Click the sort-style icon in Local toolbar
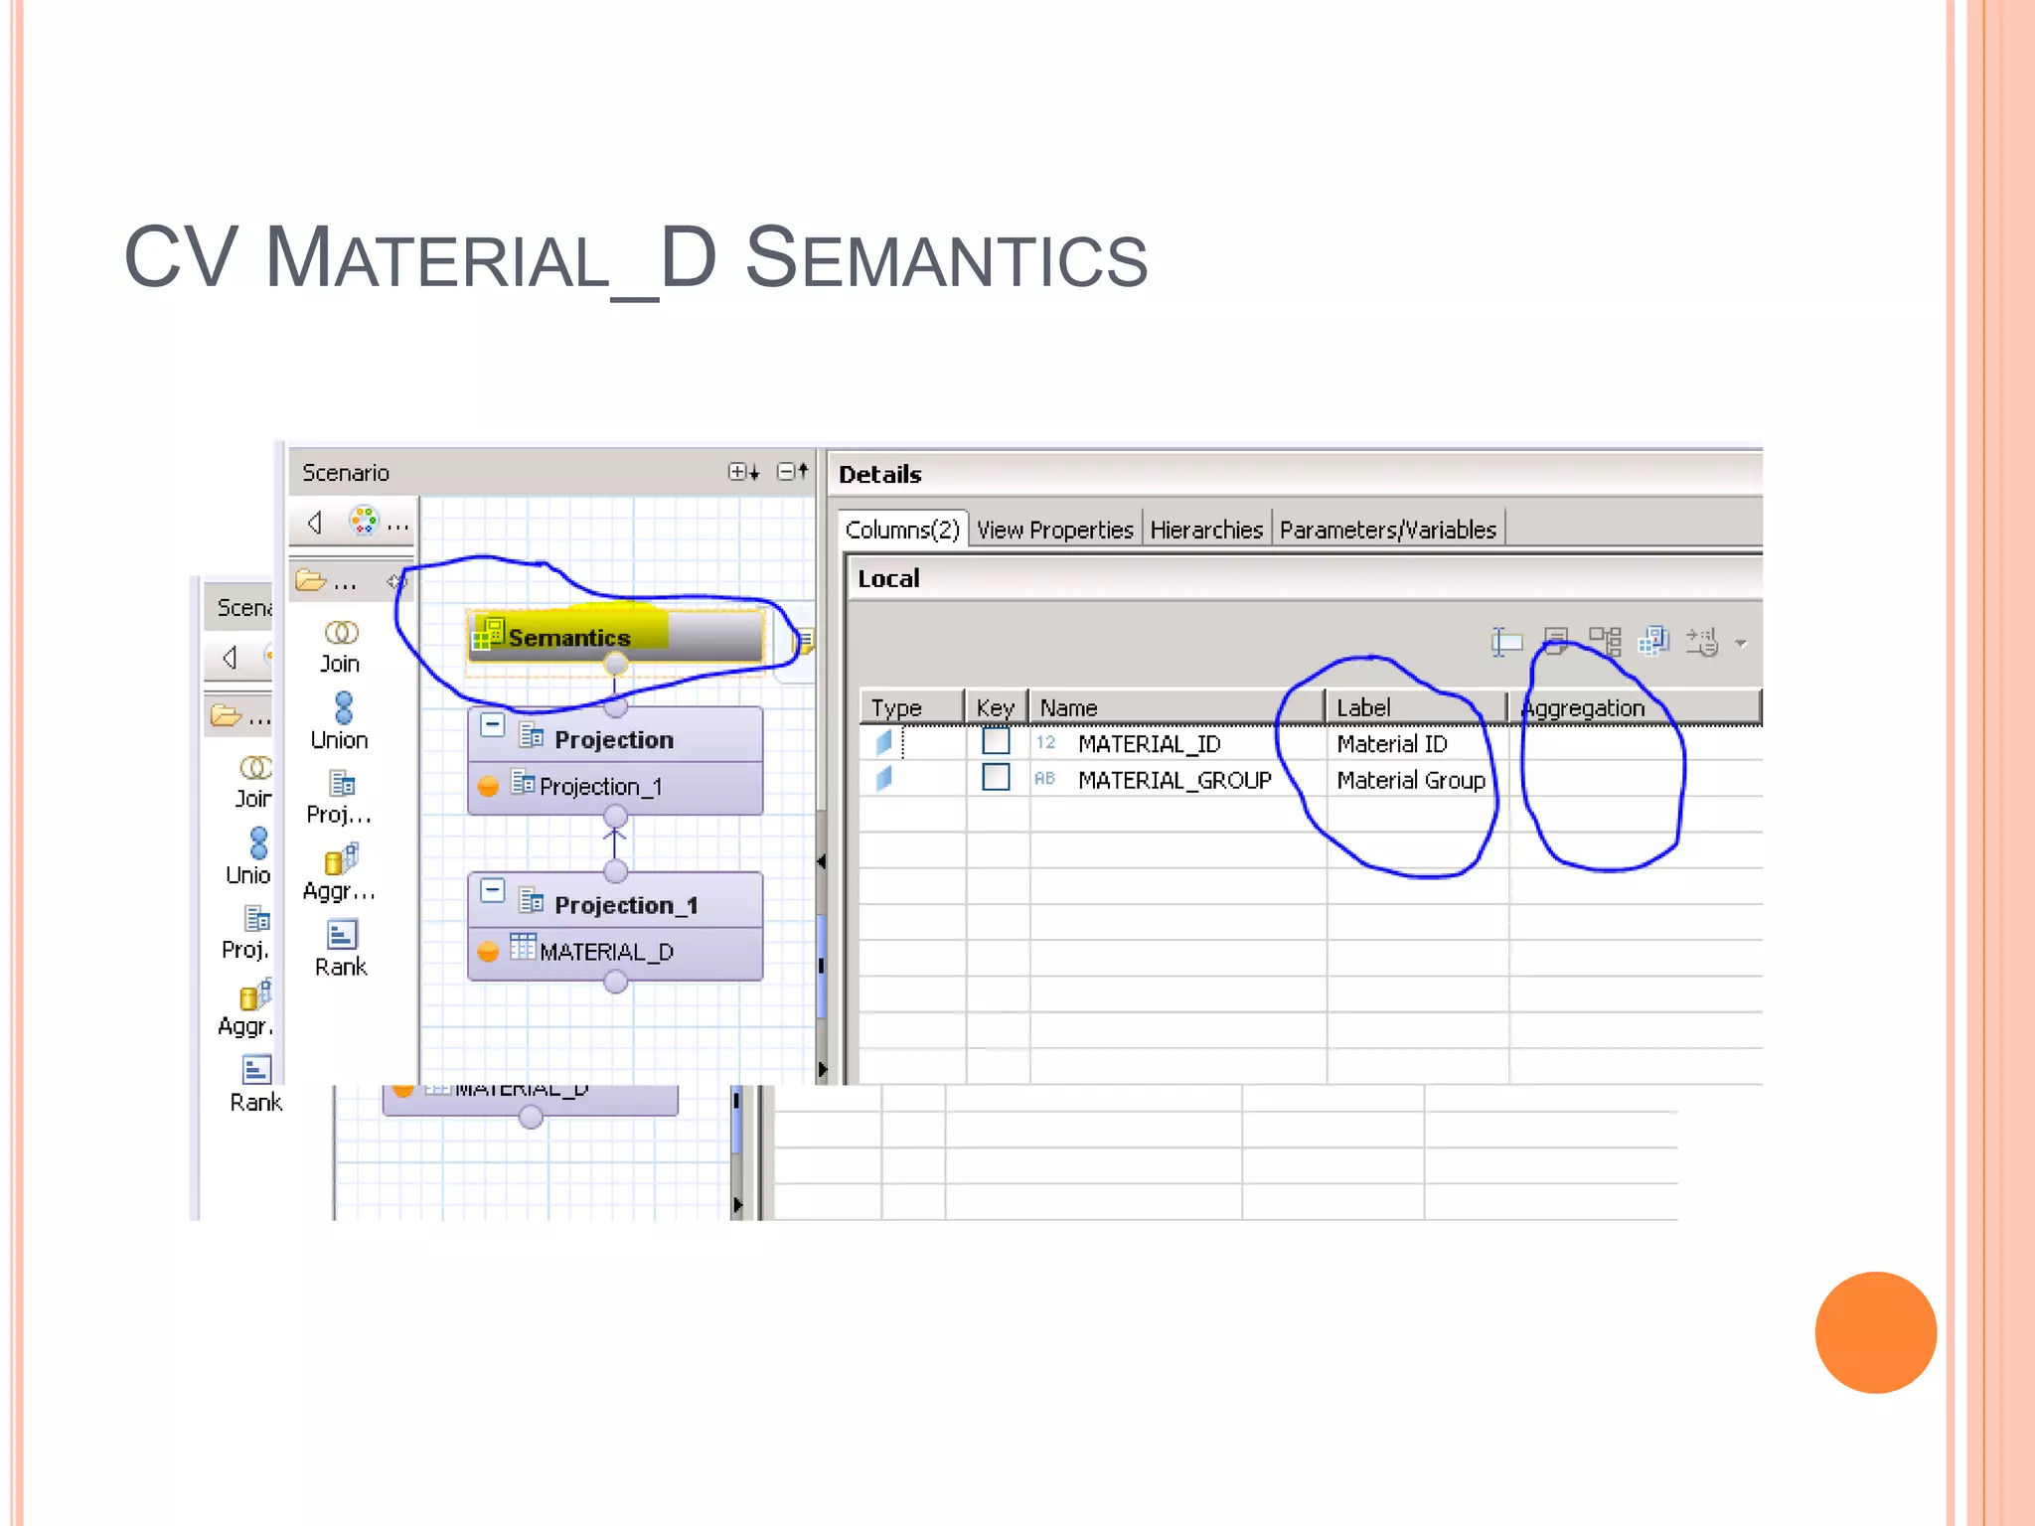This screenshot has height=1526, width=2035. click(x=1702, y=642)
